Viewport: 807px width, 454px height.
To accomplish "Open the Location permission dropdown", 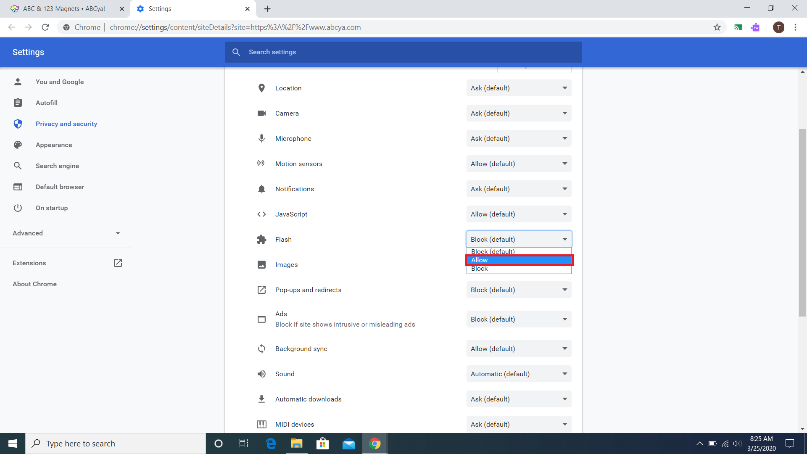I will (x=519, y=88).
